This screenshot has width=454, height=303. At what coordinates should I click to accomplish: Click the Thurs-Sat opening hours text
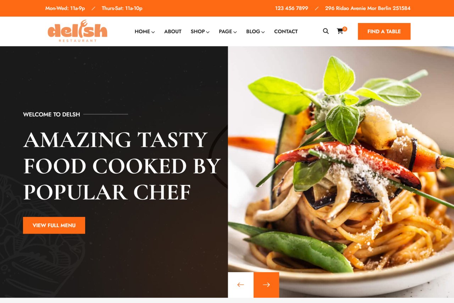(x=122, y=8)
